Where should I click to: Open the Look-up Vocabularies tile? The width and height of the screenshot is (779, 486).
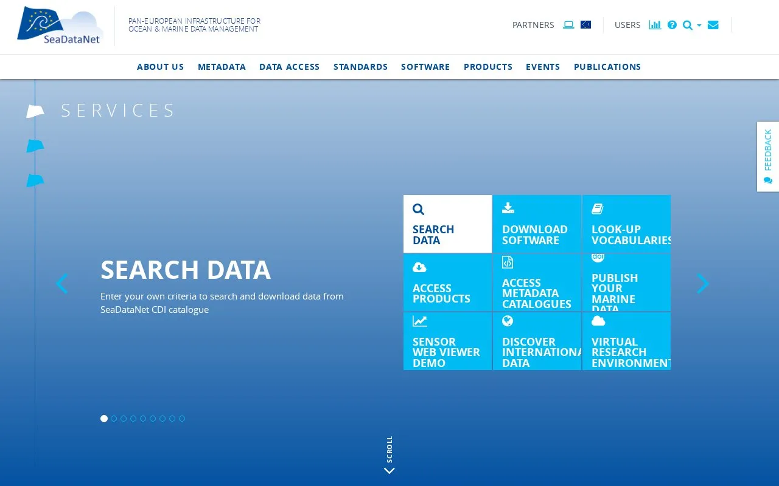point(626,224)
